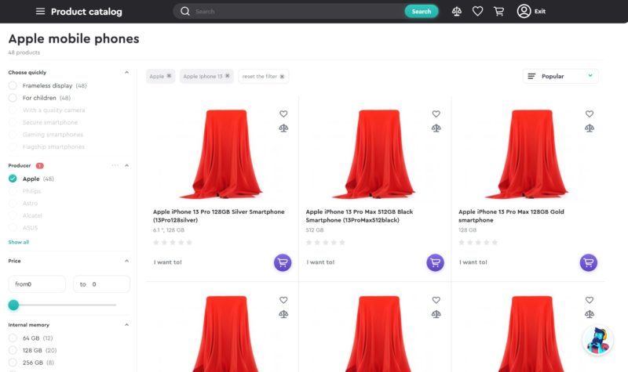Open the shopping cart icon in the header

point(498,11)
